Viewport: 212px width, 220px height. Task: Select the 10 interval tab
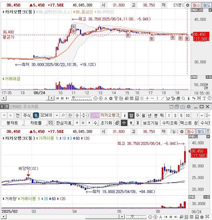(187, 115)
